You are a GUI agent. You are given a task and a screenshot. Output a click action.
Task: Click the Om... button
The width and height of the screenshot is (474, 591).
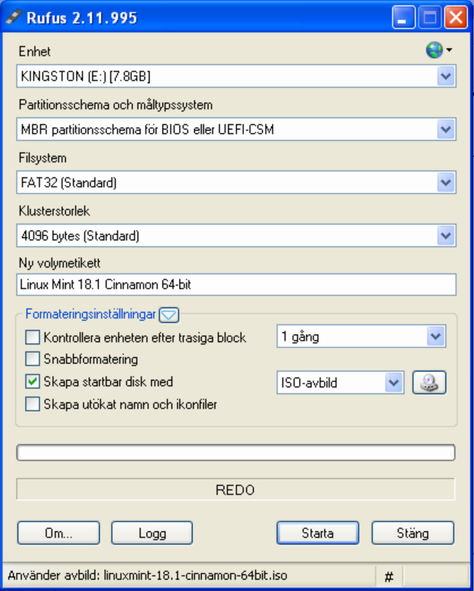pos(59,533)
